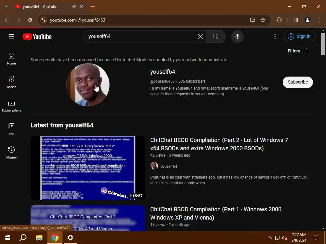
Task: Click the muted volume tray icon
Action: 285,238
